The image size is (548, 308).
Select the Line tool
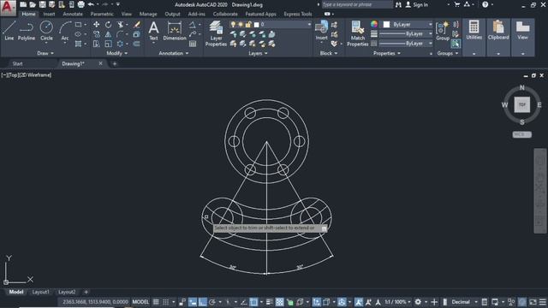[x=9, y=31]
